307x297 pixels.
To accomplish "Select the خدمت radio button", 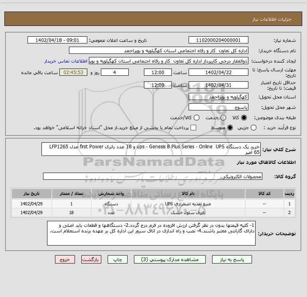I will pos(223,118).
